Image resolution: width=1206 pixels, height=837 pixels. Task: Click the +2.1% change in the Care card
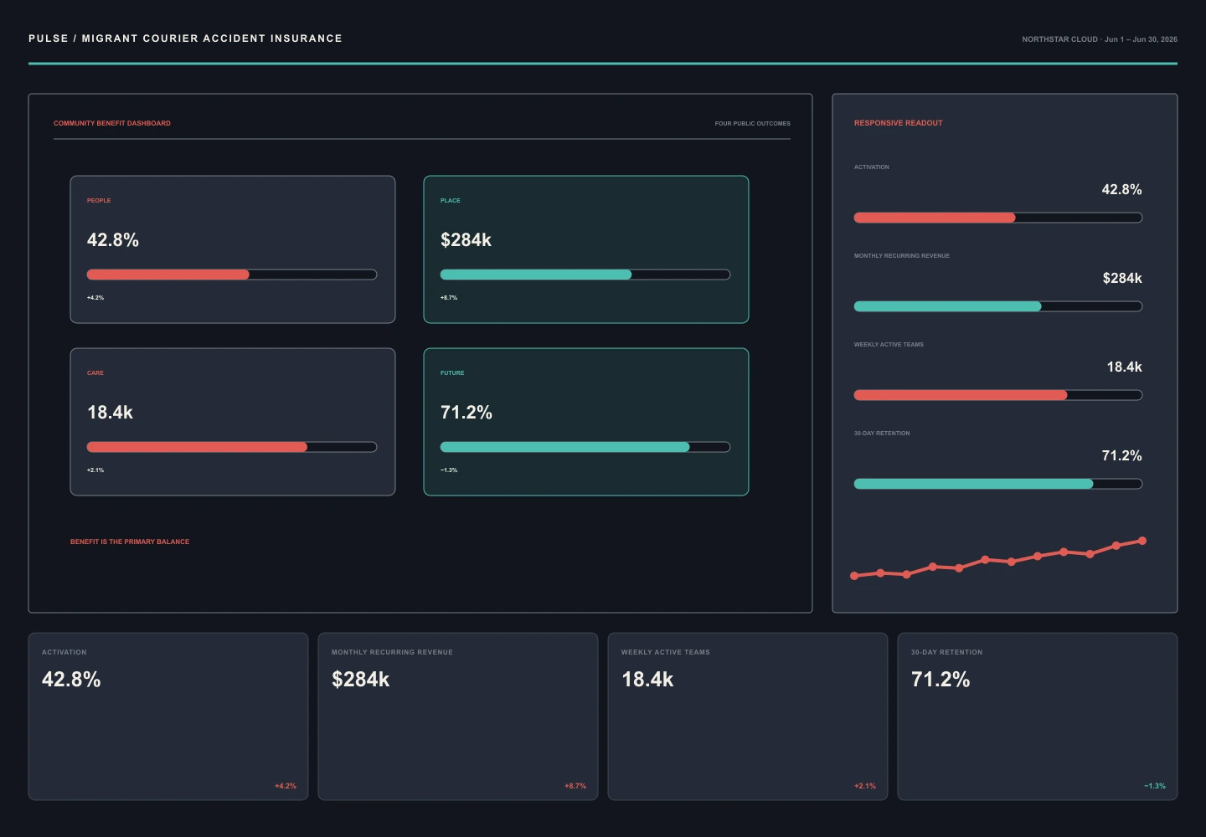pos(95,470)
